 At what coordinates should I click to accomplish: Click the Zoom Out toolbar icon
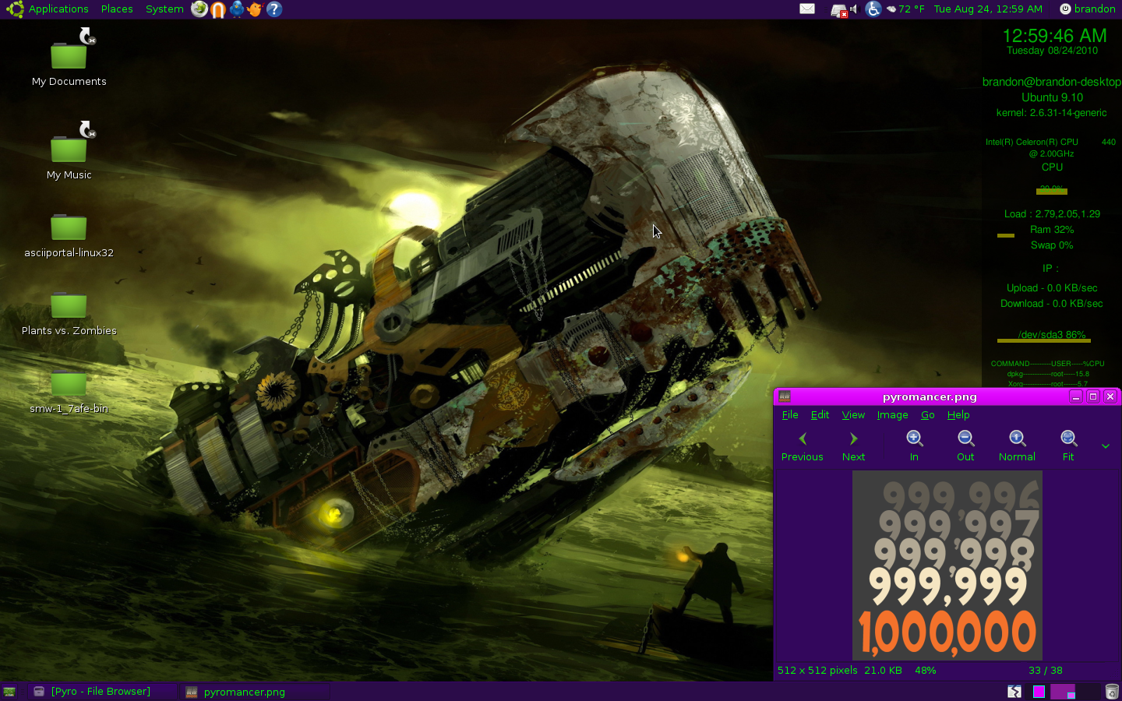pyautogui.click(x=965, y=439)
